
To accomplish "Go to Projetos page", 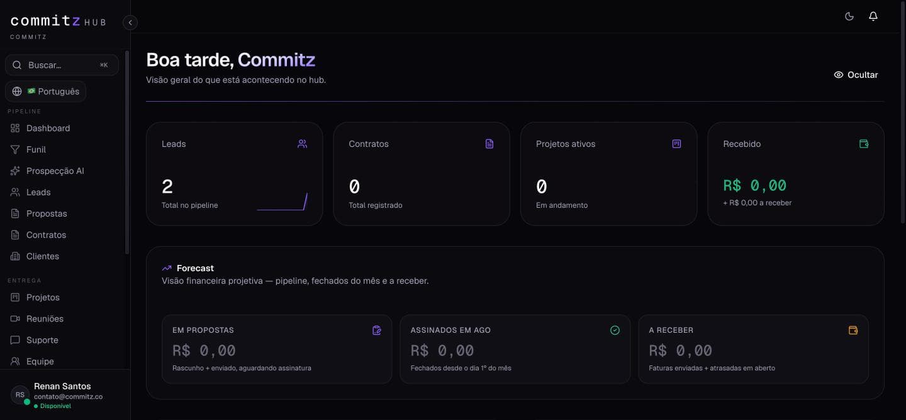I will [x=63, y=297].
